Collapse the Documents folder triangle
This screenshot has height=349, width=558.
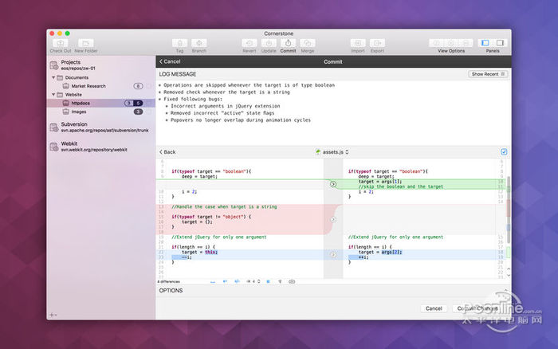click(53, 77)
